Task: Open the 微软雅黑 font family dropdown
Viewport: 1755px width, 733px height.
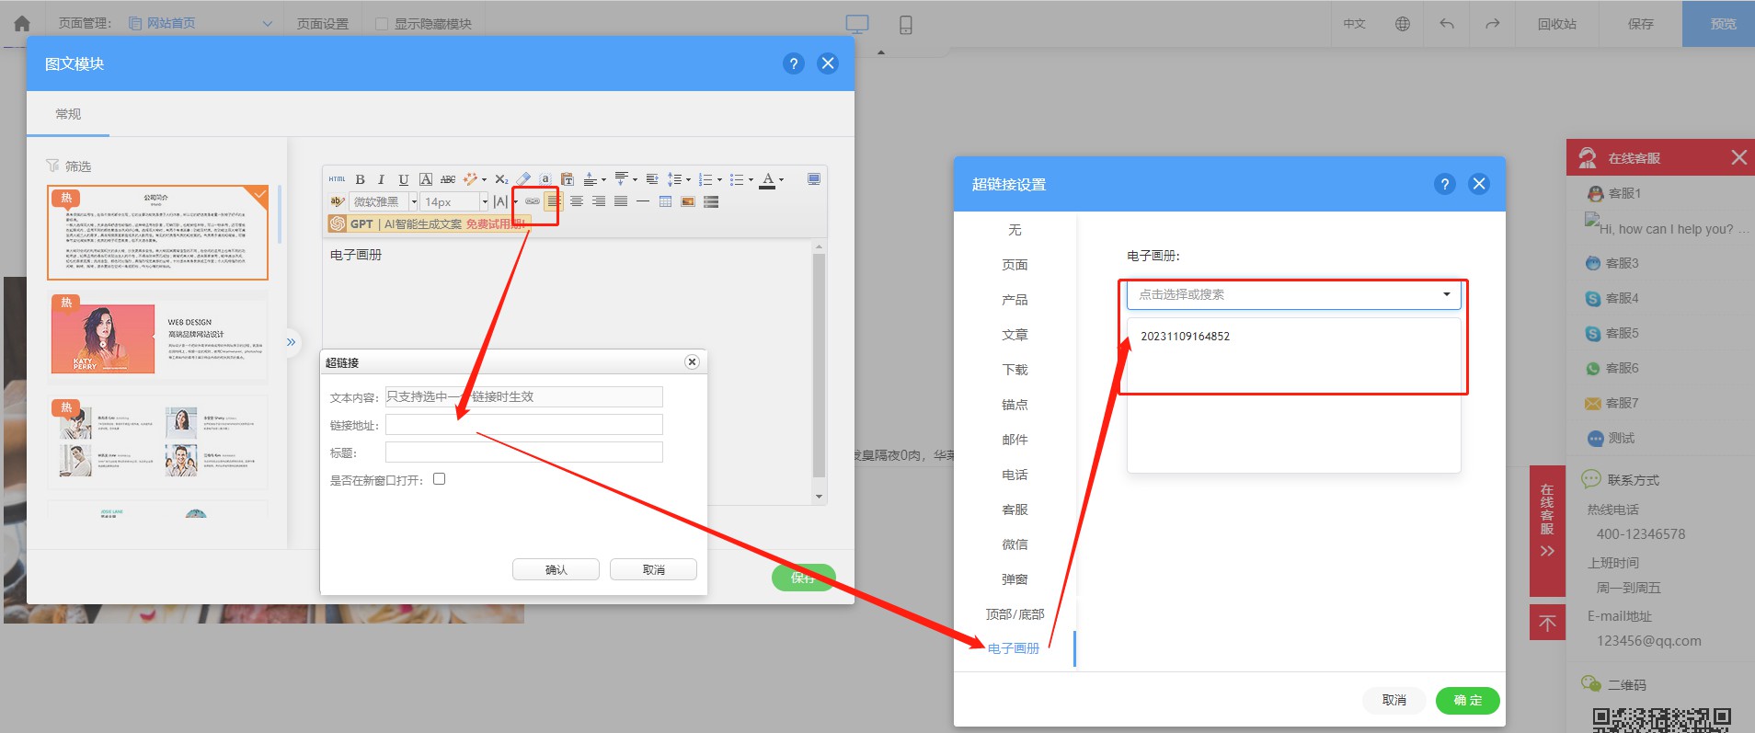Action: (383, 201)
